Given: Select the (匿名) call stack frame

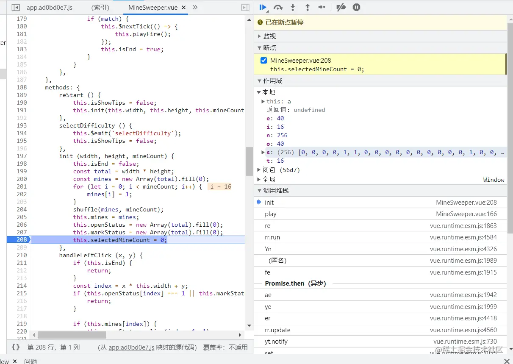Looking at the screenshot, I should (x=380, y=261).
